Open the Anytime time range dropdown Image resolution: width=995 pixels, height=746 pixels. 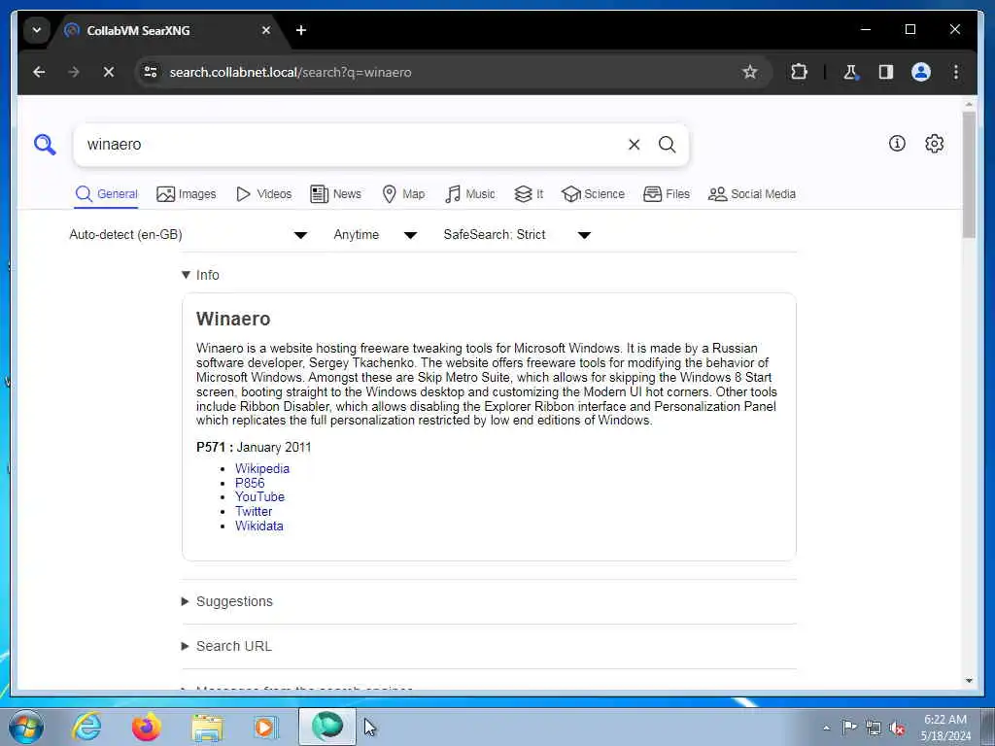click(x=375, y=235)
